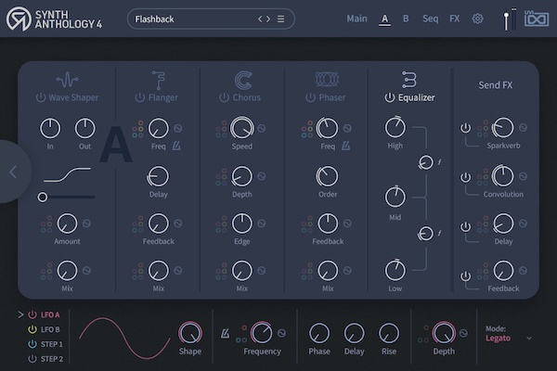Select STEP 1 modulator
Screen dimensions: 557x371
(52, 344)
